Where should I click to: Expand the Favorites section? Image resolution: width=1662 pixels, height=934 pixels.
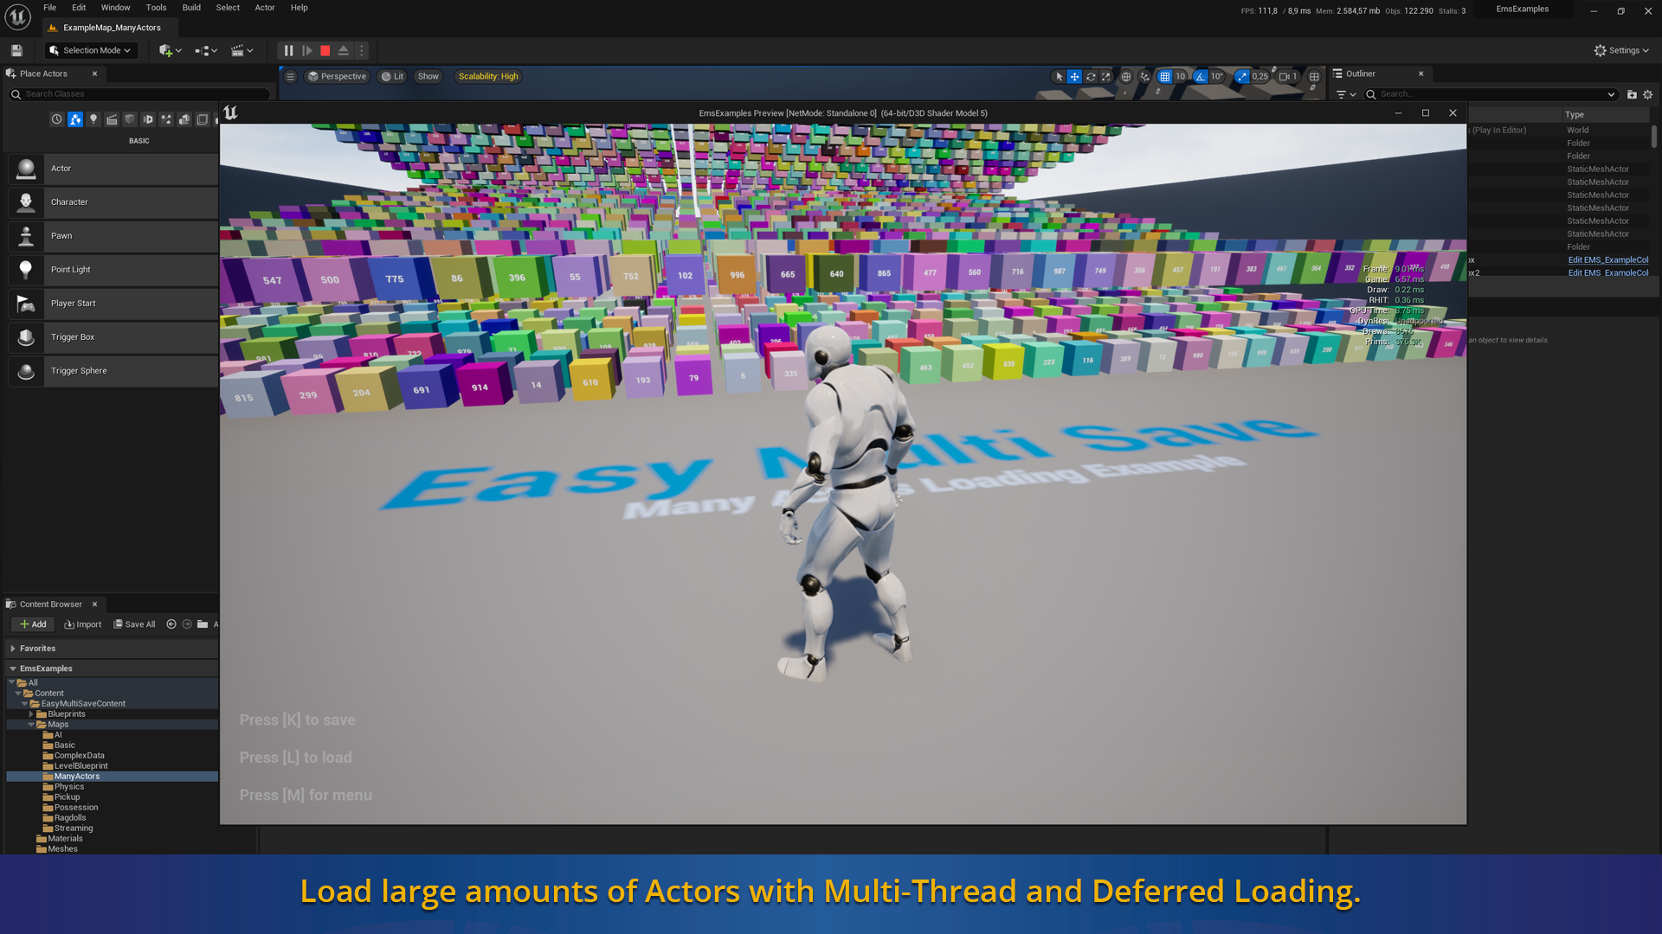[x=13, y=649]
